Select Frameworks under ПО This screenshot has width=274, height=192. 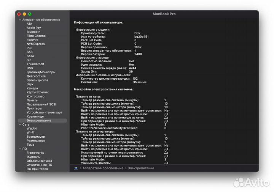[x=35, y=153]
